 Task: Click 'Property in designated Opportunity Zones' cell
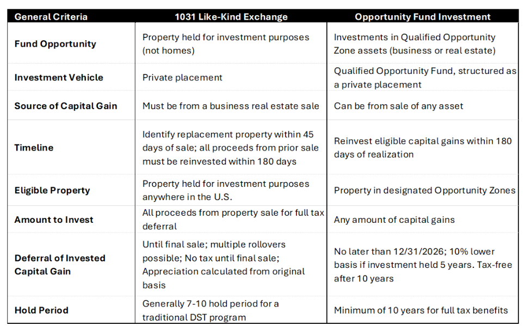click(424, 190)
